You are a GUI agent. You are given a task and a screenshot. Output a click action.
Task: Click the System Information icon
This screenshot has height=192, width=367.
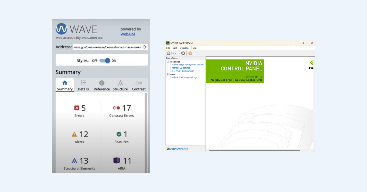click(168, 149)
